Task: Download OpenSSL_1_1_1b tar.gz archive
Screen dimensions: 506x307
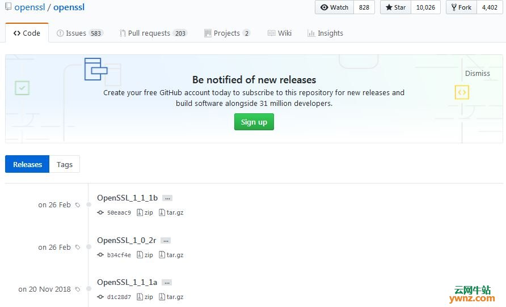Action: (171, 212)
